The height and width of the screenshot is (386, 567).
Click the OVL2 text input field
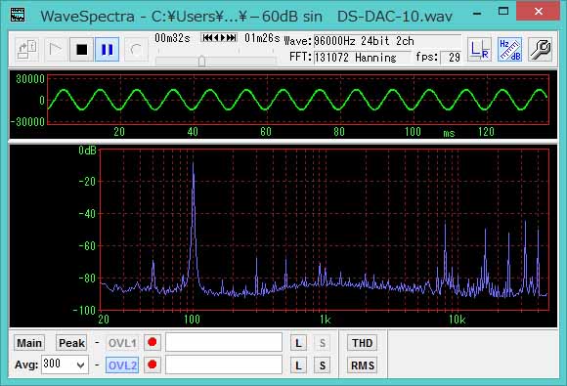[224, 365]
